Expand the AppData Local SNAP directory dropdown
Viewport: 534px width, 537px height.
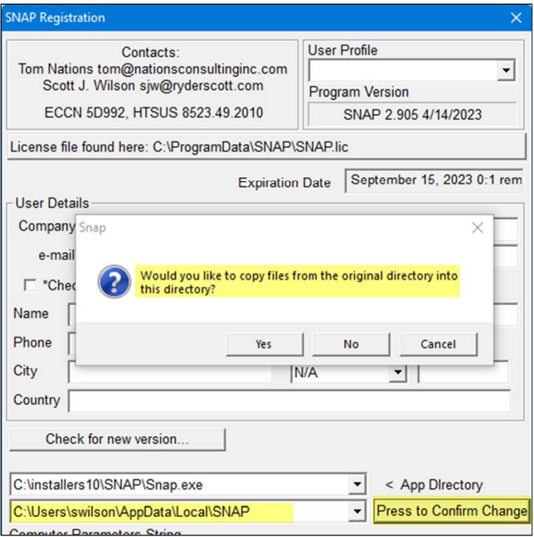(356, 511)
